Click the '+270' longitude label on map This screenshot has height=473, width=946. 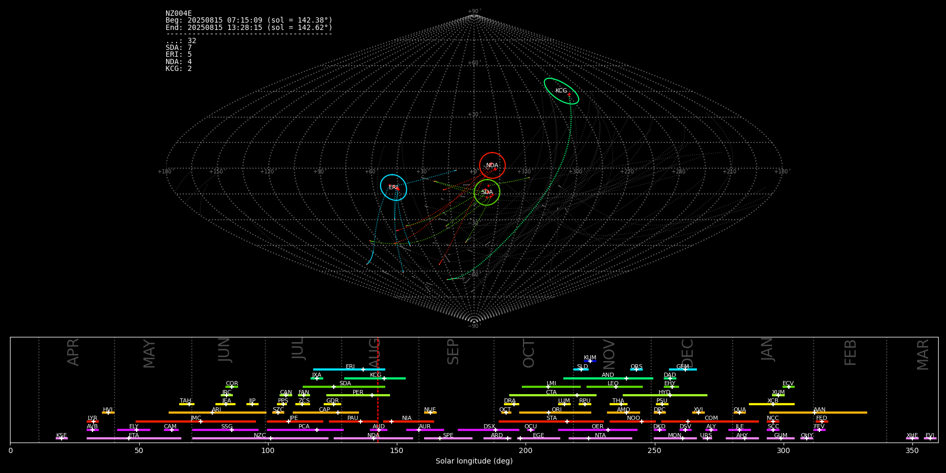pyautogui.click(x=627, y=172)
